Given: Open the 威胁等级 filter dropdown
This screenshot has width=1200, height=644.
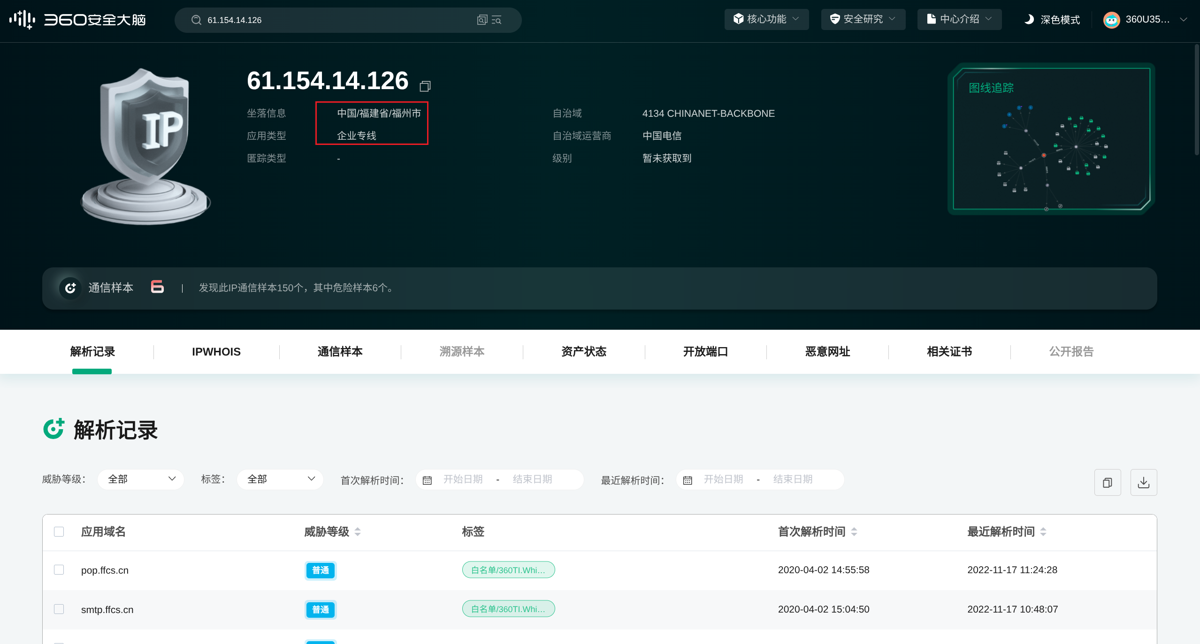Looking at the screenshot, I should pos(140,479).
